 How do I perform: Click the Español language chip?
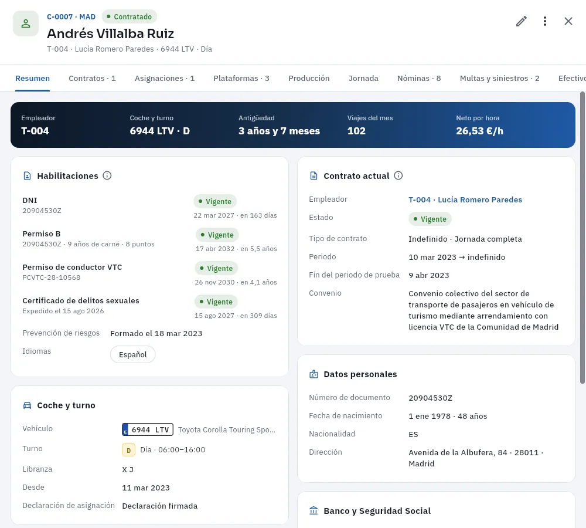[x=132, y=354]
